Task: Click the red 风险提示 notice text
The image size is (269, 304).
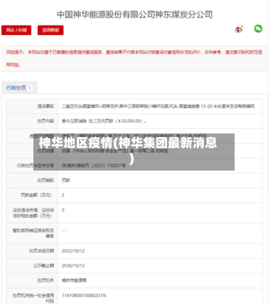Action: 134,58
